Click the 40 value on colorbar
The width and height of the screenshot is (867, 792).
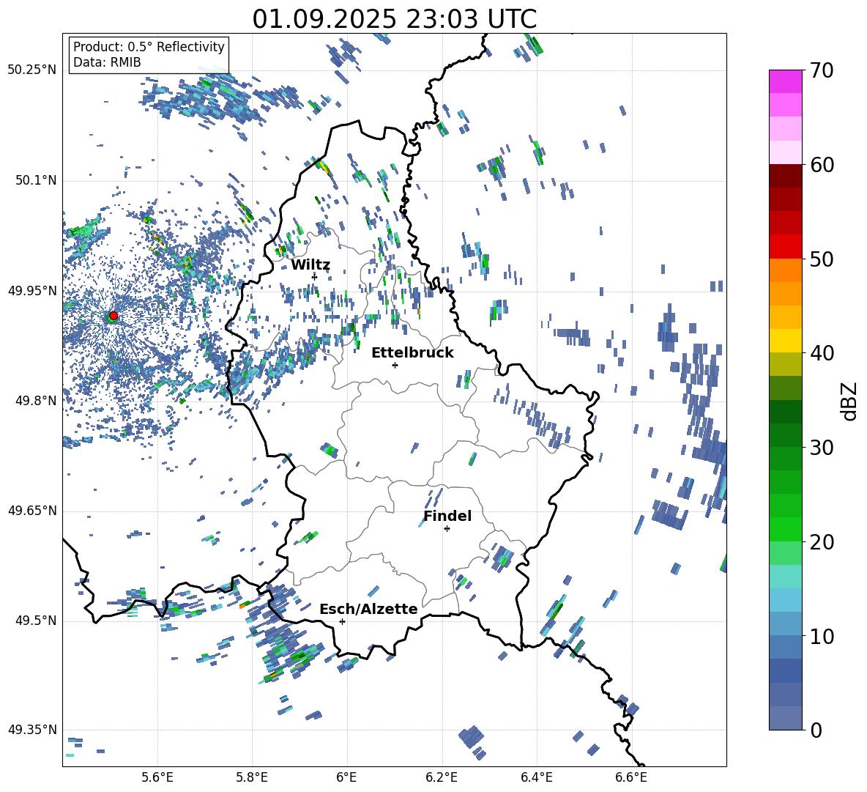pyautogui.click(x=822, y=353)
